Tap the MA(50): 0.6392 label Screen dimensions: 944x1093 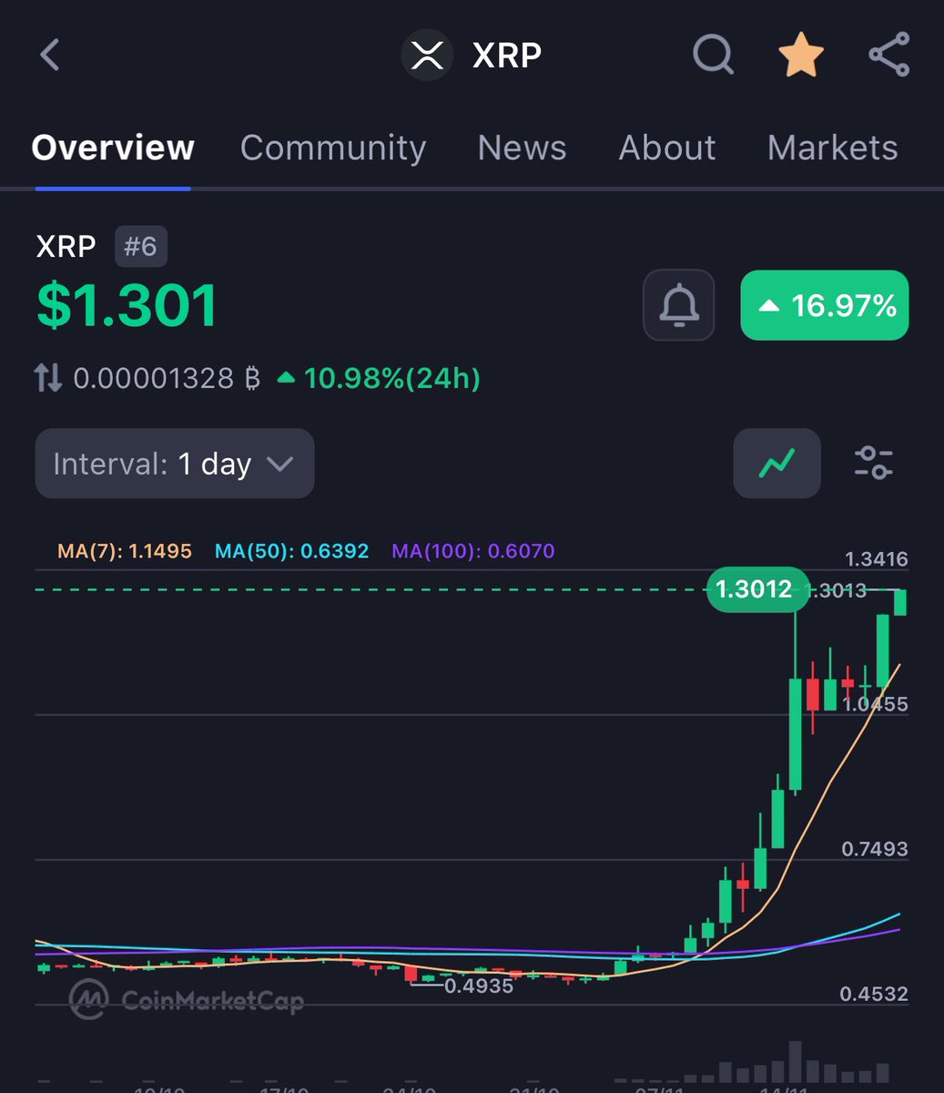tap(292, 551)
